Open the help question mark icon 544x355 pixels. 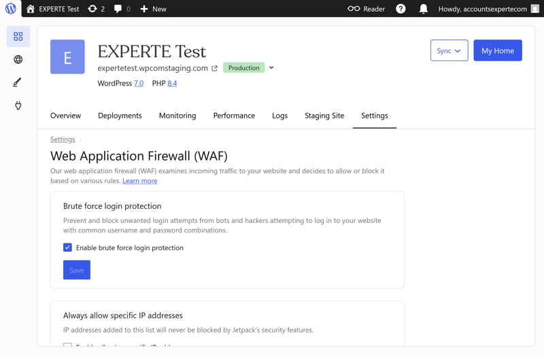pos(401,9)
